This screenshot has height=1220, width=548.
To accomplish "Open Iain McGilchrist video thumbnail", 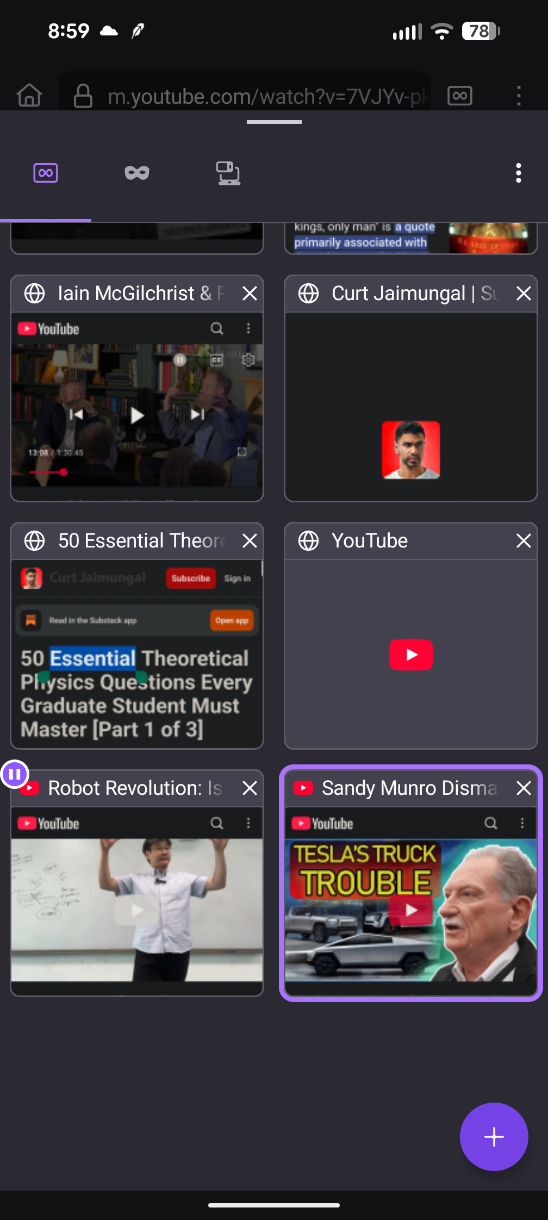I will point(137,407).
